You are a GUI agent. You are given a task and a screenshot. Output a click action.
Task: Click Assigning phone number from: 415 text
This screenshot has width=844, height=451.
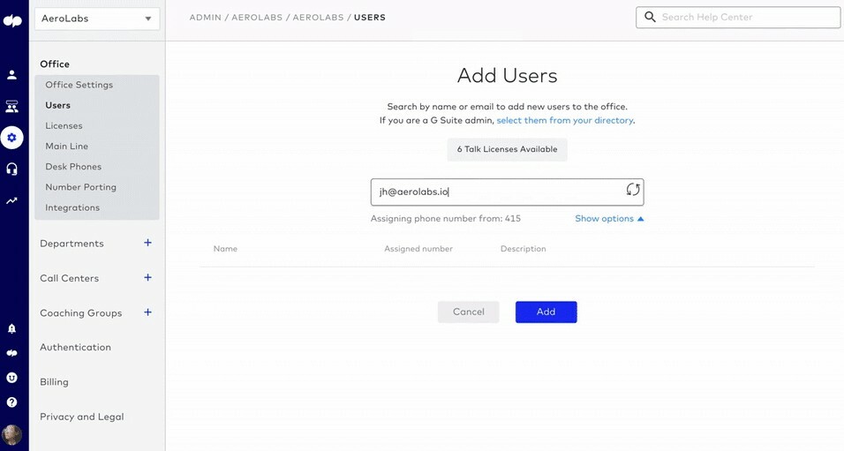tap(446, 219)
